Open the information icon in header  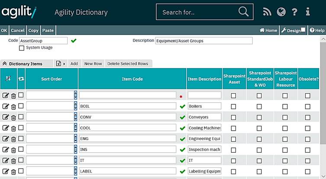tap(308, 12)
